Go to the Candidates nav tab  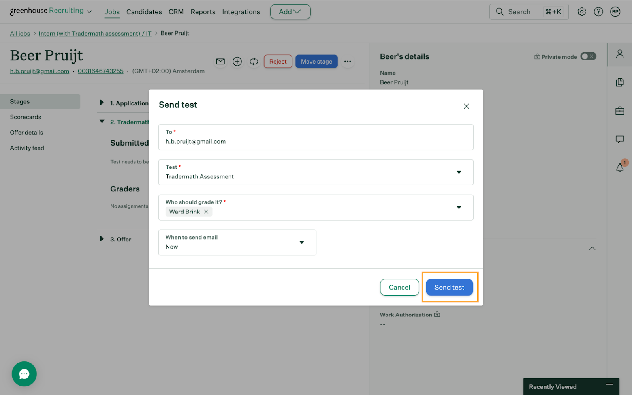point(144,12)
